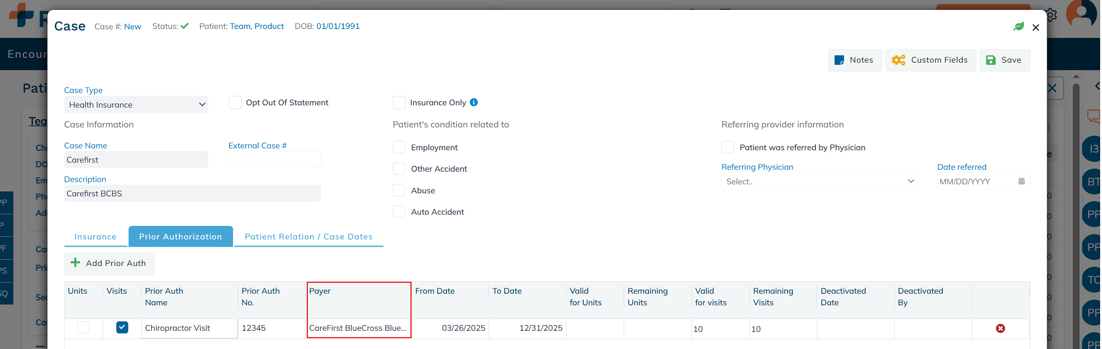Click Add Prior Auth button
Viewport: 1102px width, 349px height.
tap(109, 263)
